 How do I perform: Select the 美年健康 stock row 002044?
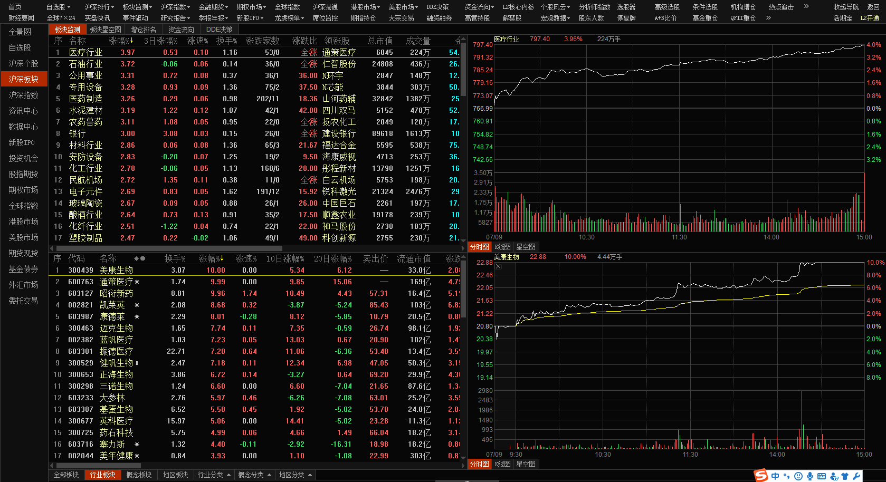[x=255, y=456]
